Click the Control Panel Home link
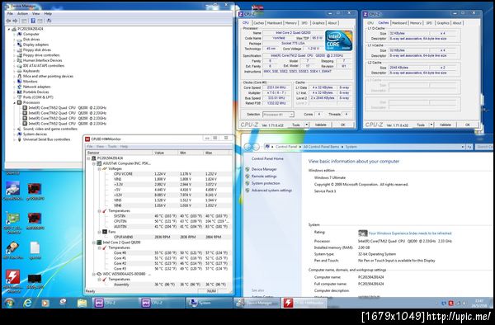 click(267, 158)
